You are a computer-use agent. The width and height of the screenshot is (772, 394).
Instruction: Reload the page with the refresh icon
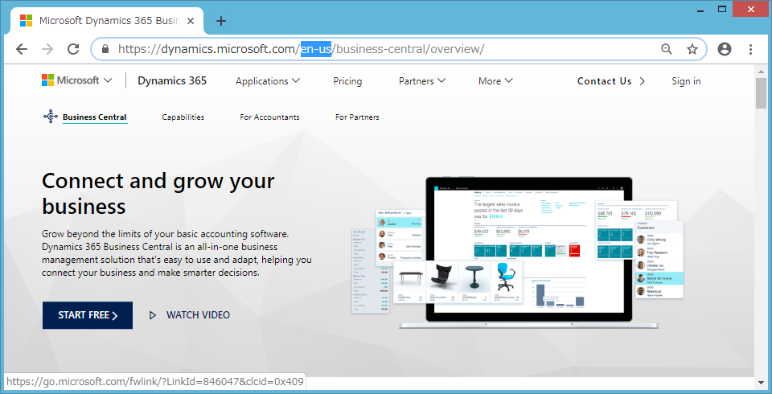point(73,49)
